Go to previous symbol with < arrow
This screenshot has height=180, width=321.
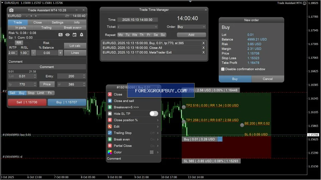point(31,16)
